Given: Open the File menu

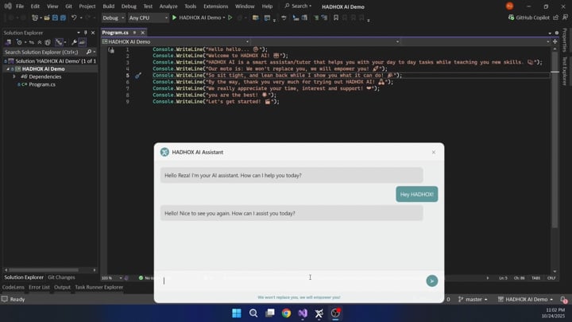Looking at the screenshot, I should click(20, 6).
